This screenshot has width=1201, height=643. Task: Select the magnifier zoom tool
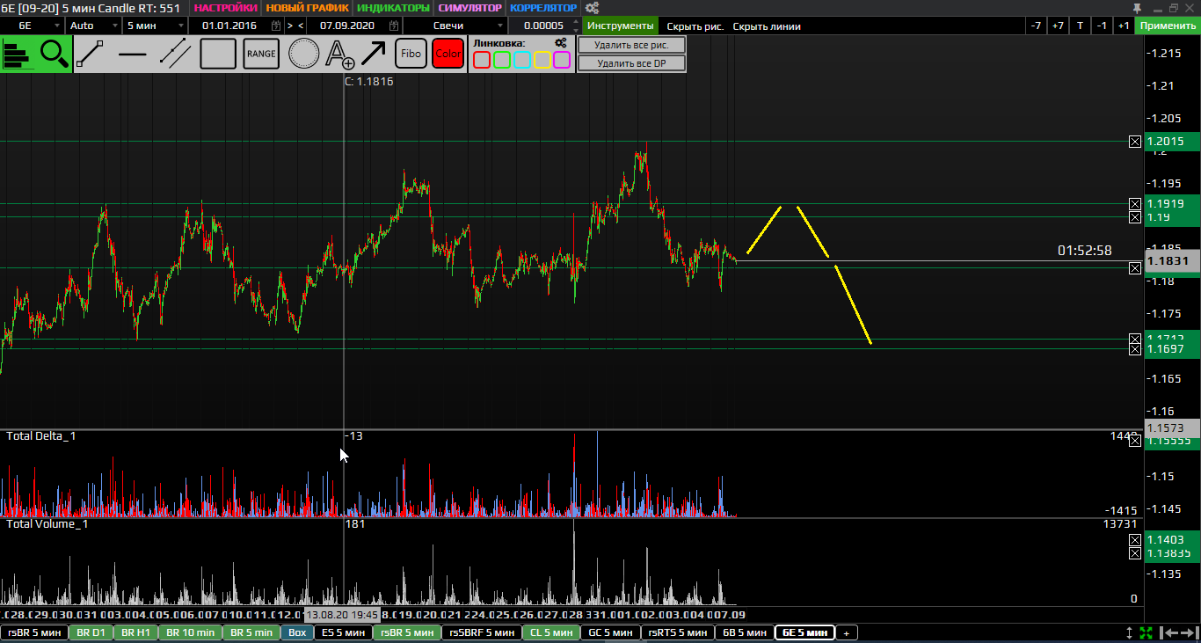click(x=55, y=55)
